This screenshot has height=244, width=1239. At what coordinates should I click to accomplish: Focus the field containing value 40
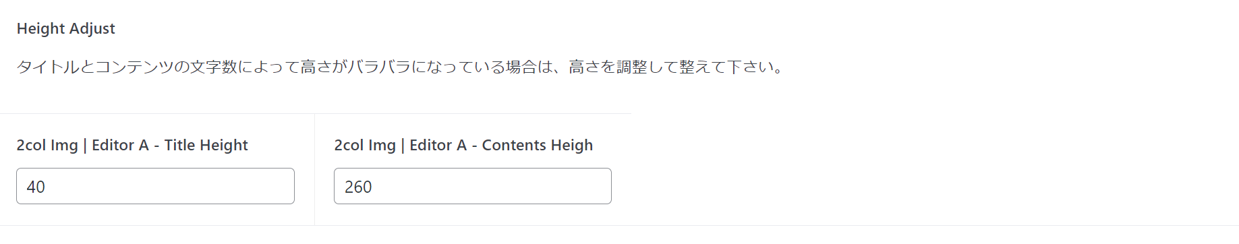[155, 186]
